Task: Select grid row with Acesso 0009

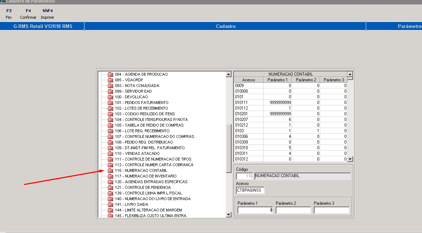Action: click(291, 86)
